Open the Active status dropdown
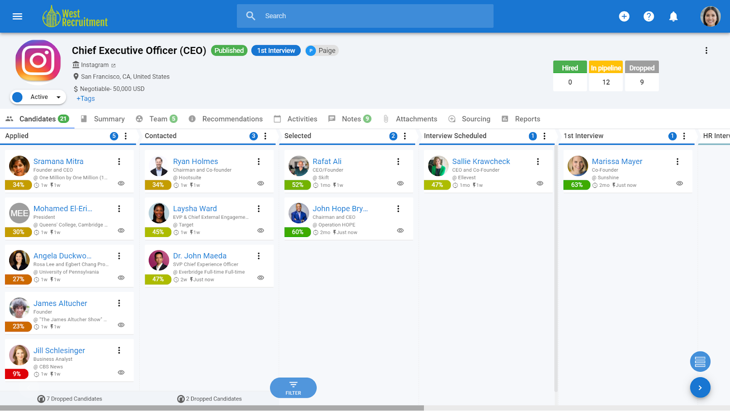 (37, 97)
